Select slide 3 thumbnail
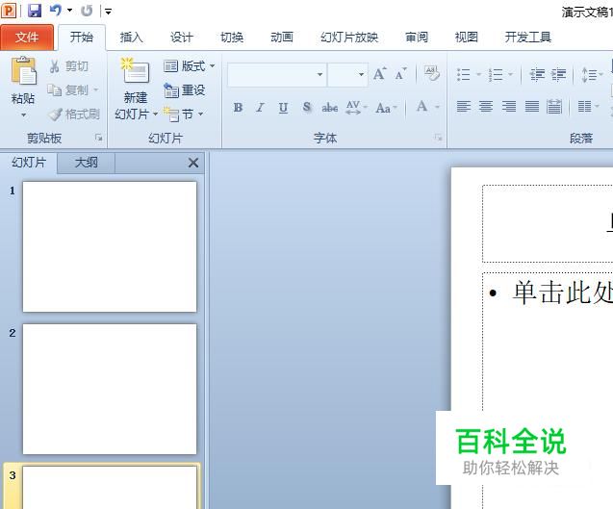Viewport: 613px width, 509px height. [110, 487]
